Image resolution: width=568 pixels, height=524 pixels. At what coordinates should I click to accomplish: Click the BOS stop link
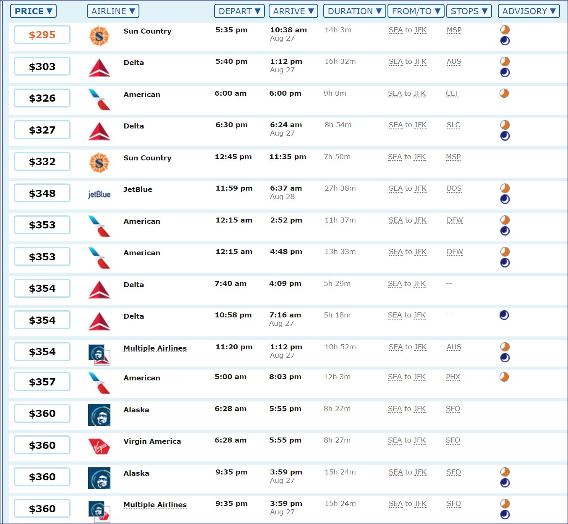454,189
